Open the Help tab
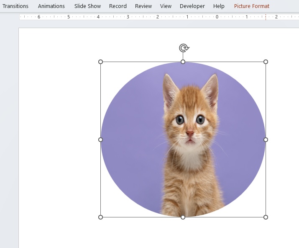Screen dimensions: 299x248 219,6
